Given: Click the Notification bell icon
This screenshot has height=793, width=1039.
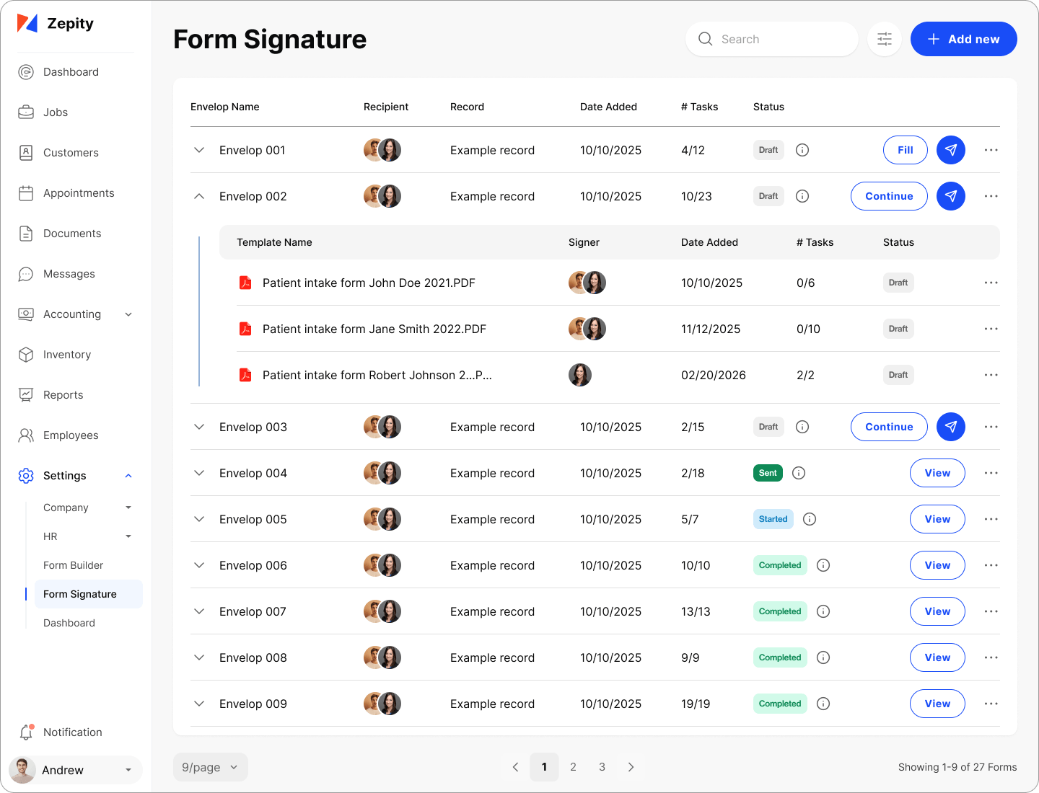Looking at the screenshot, I should tap(26, 732).
